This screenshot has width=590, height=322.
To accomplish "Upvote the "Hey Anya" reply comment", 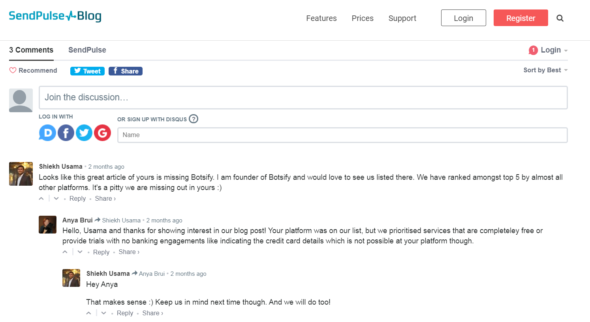I will [x=89, y=313].
